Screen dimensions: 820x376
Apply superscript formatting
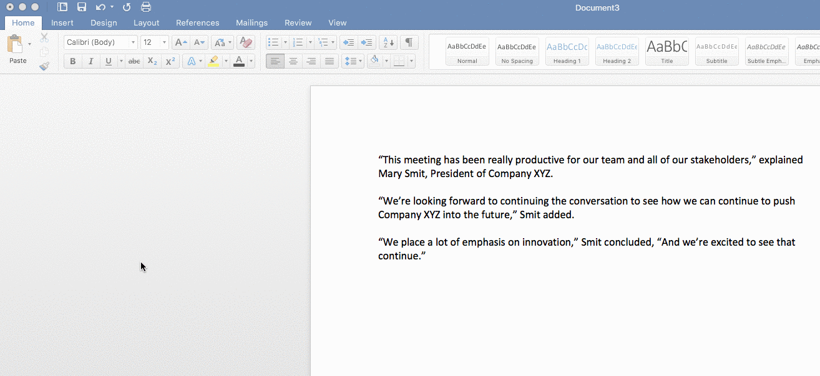click(169, 60)
